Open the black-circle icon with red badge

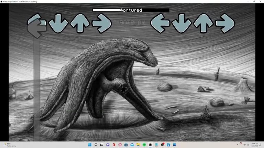point(163,145)
